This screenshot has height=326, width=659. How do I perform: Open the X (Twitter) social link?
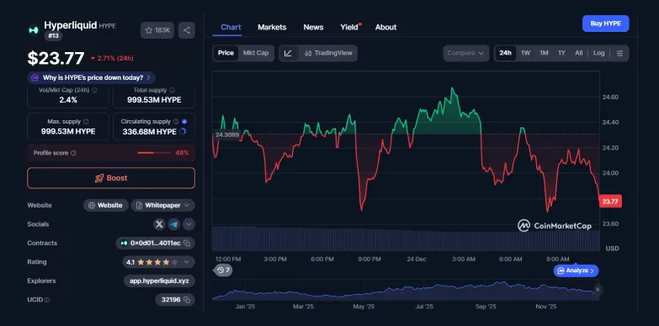(x=159, y=224)
